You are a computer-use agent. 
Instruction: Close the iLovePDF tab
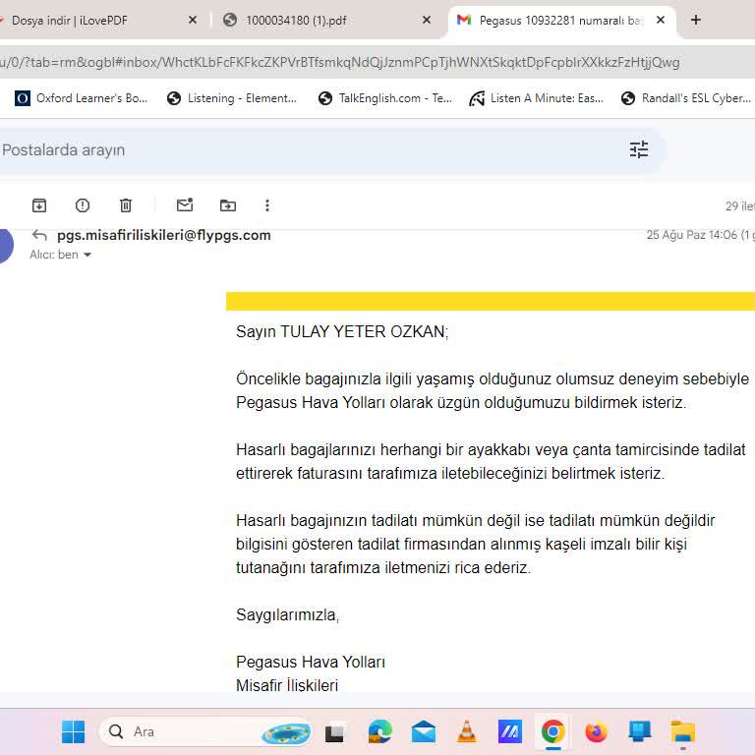pos(193,20)
